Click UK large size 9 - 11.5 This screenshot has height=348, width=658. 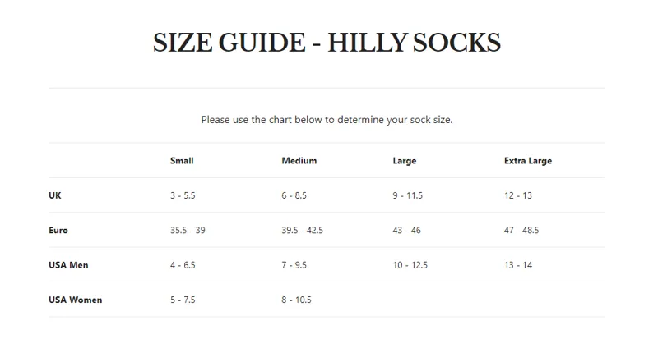click(x=407, y=195)
